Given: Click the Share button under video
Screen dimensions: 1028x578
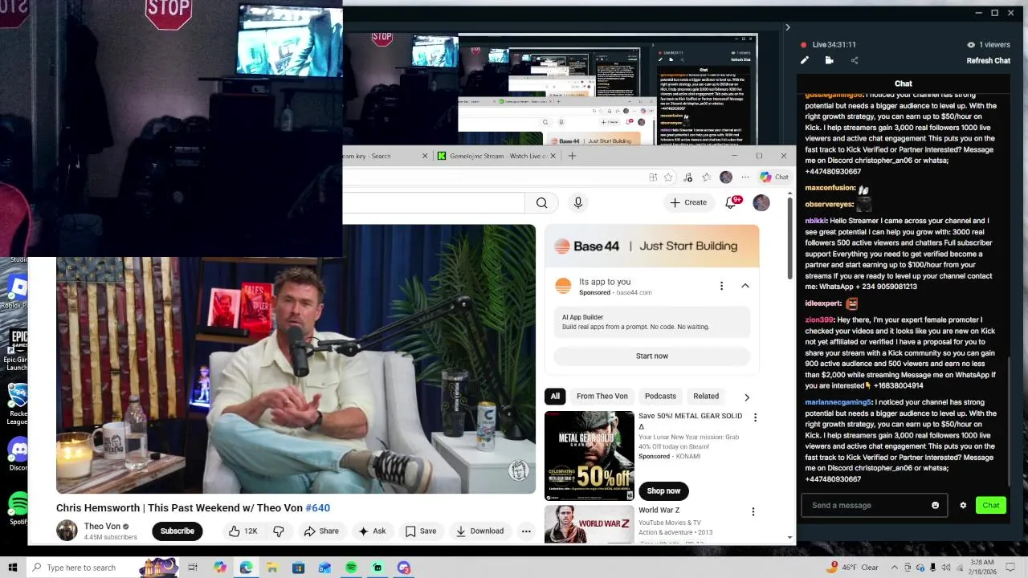Looking at the screenshot, I should pos(320,531).
